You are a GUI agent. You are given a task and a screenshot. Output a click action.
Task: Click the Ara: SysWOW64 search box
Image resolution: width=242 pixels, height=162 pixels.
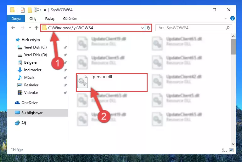[x=194, y=28]
